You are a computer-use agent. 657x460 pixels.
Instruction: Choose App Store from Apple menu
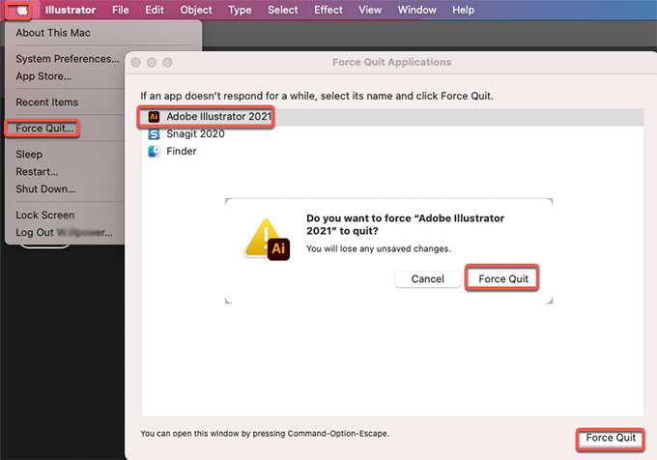pos(43,76)
